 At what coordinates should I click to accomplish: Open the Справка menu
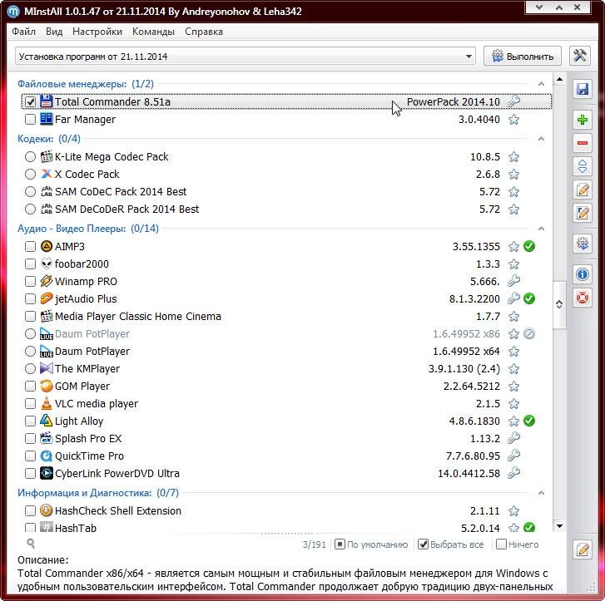[x=204, y=32]
